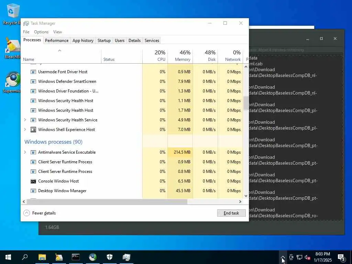Open Supermium browser from the taskbar
The image size is (352, 264).
[92, 257]
